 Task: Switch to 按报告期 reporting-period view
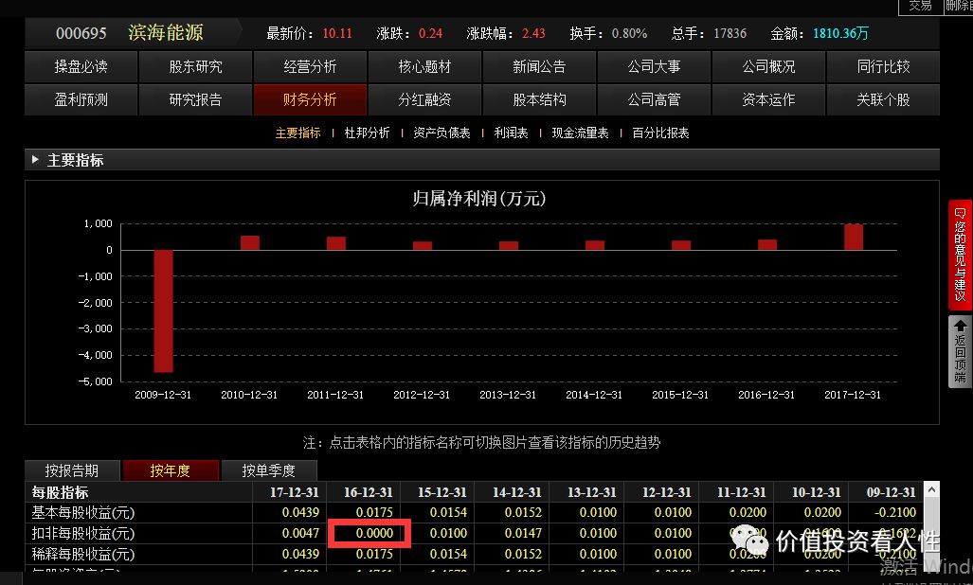coord(72,470)
